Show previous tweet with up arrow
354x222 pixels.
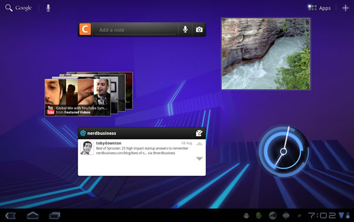click(200, 144)
